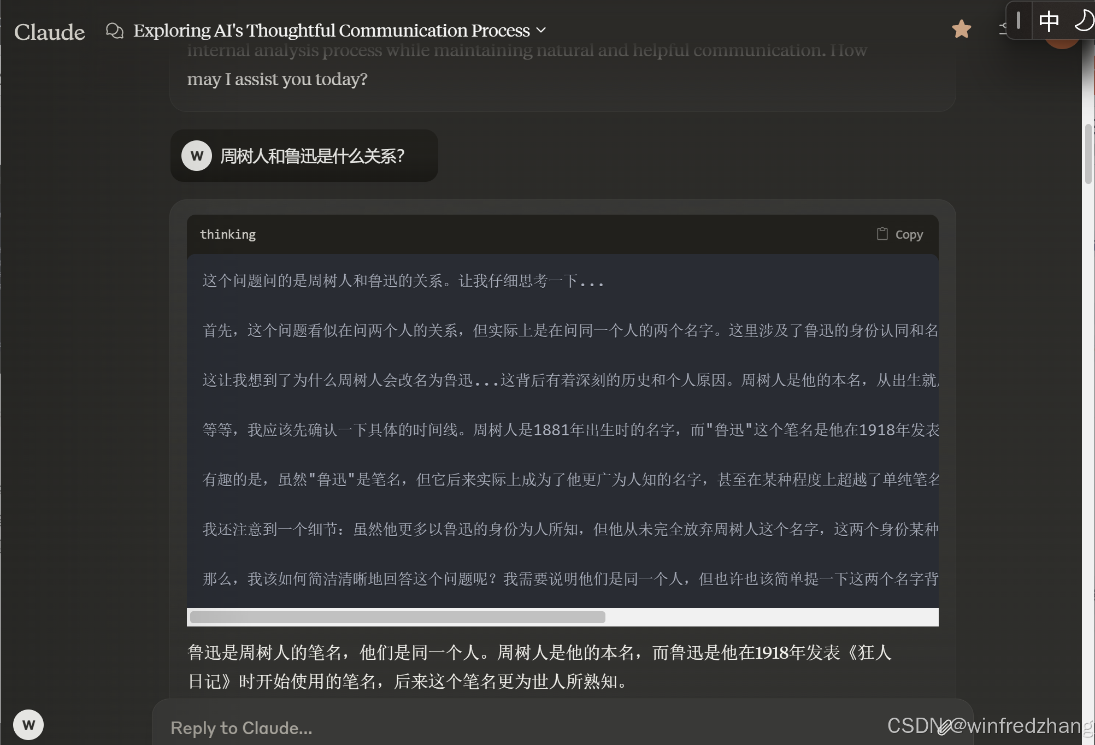Switch the 中 Chinese input mode indicator
1095x745 pixels.
[1049, 21]
